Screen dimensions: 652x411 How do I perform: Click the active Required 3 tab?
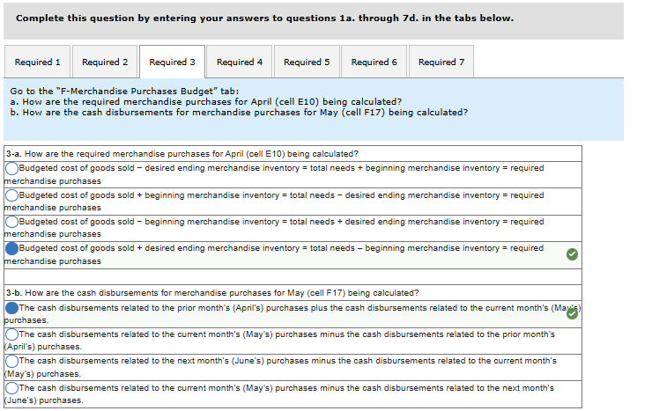[x=172, y=62]
